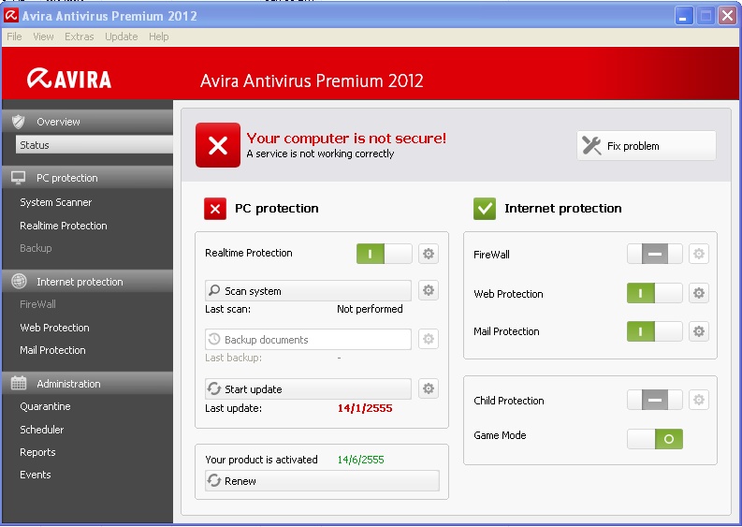Viewport: 742px width, 527px height.
Task: Open the Extras menu
Action: coord(79,37)
